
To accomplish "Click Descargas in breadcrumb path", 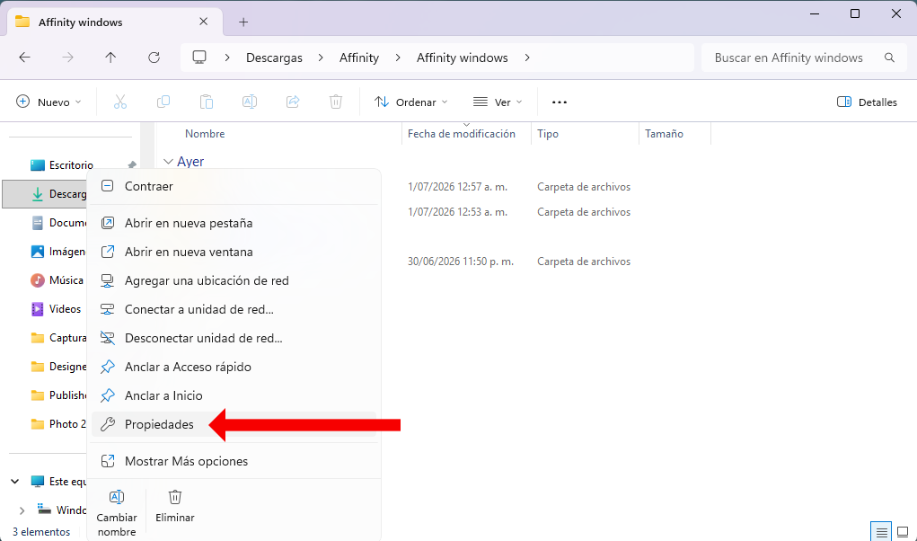I will pyautogui.click(x=274, y=58).
